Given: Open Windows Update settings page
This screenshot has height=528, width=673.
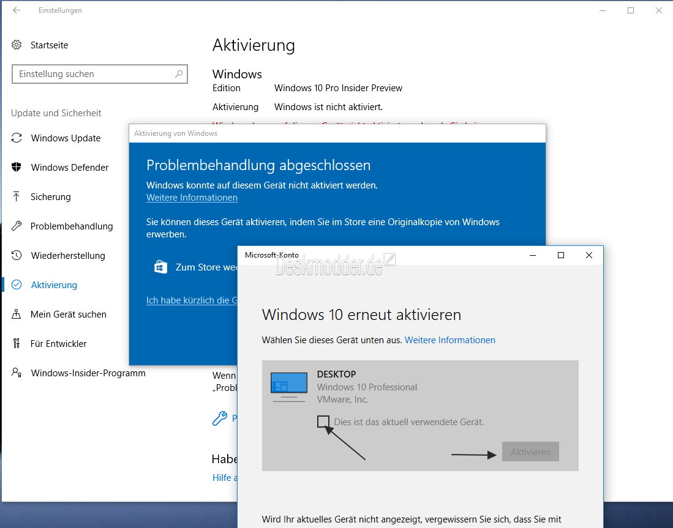Looking at the screenshot, I should (x=66, y=138).
